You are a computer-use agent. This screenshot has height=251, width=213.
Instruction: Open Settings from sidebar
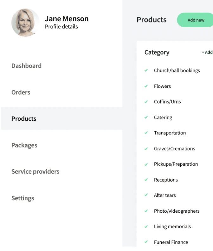[x=23, y=198]
